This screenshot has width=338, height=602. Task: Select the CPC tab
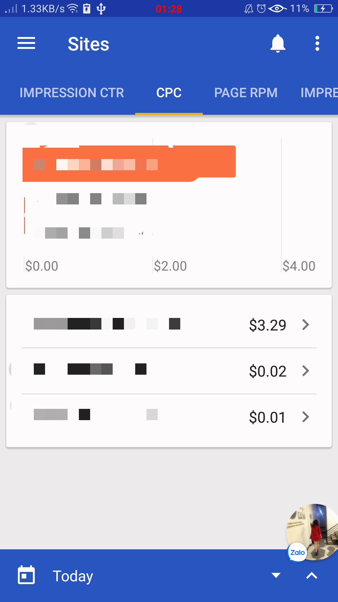[169, 93]
